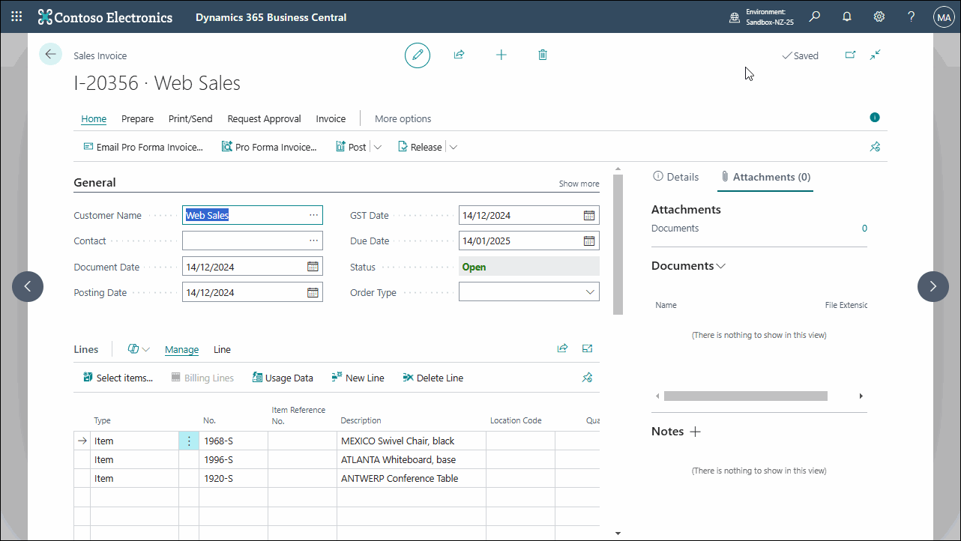Click the Lines share icon

click(562, 348)
